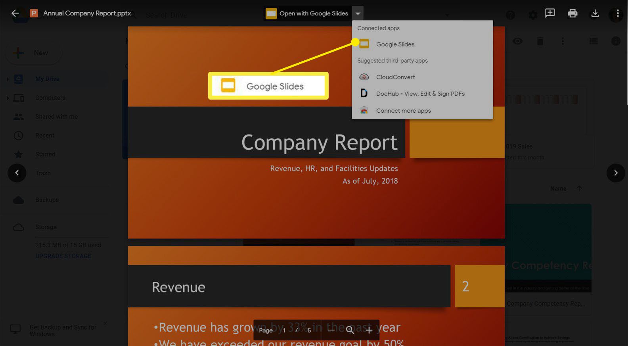Screen dimensions: 628x346
Task: Click the Recent clock icon
Action: tap(18, 135)
